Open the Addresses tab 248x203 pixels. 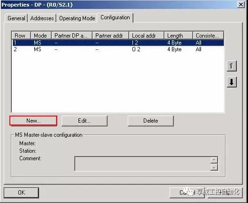click(42, 18)
